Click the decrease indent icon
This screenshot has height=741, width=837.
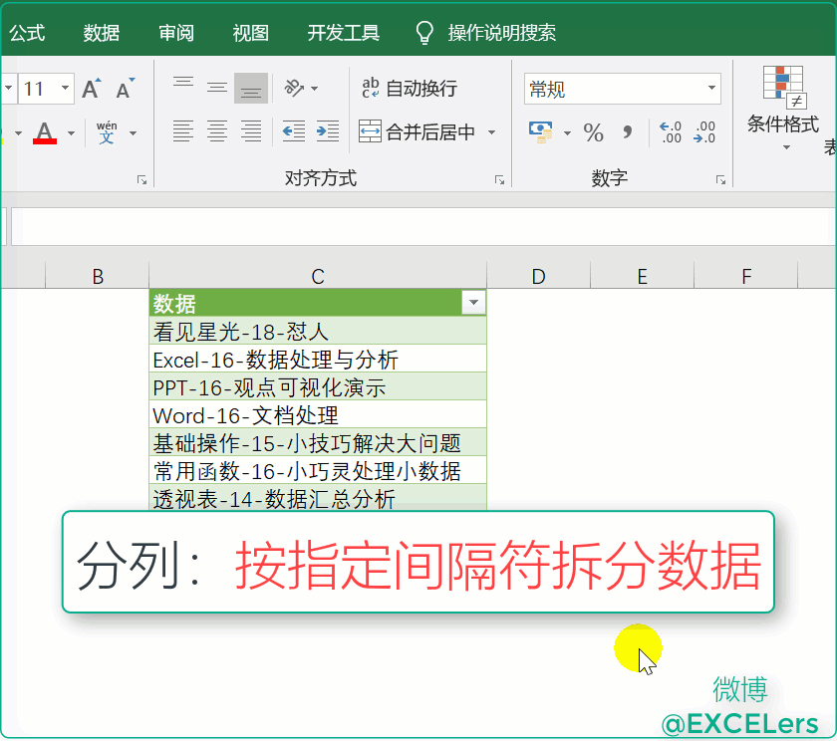293,130
